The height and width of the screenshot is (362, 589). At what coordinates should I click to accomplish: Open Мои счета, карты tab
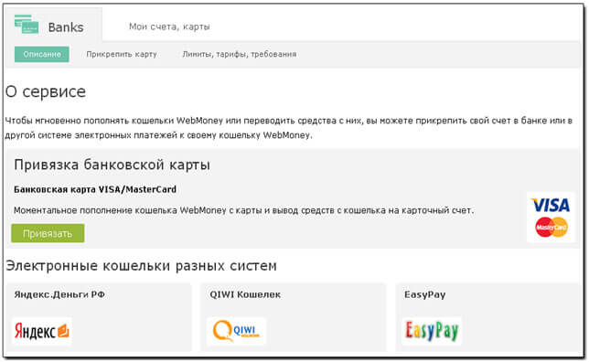point(169,27)
